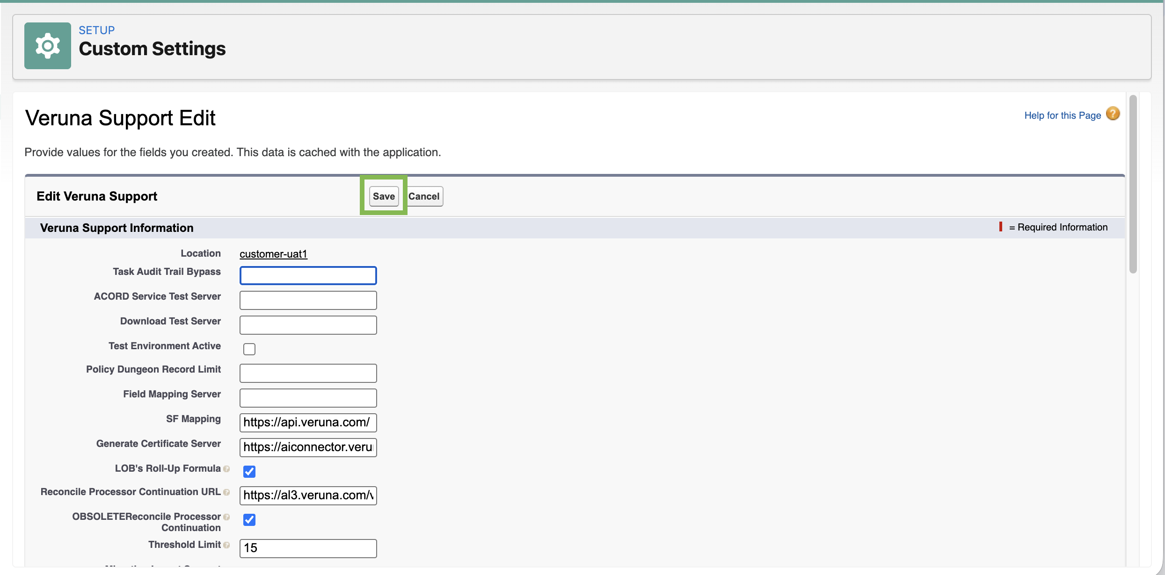This screenshot has height=575, width=1165.
Task: Click the Threshold Limit label
Action: 184,545
